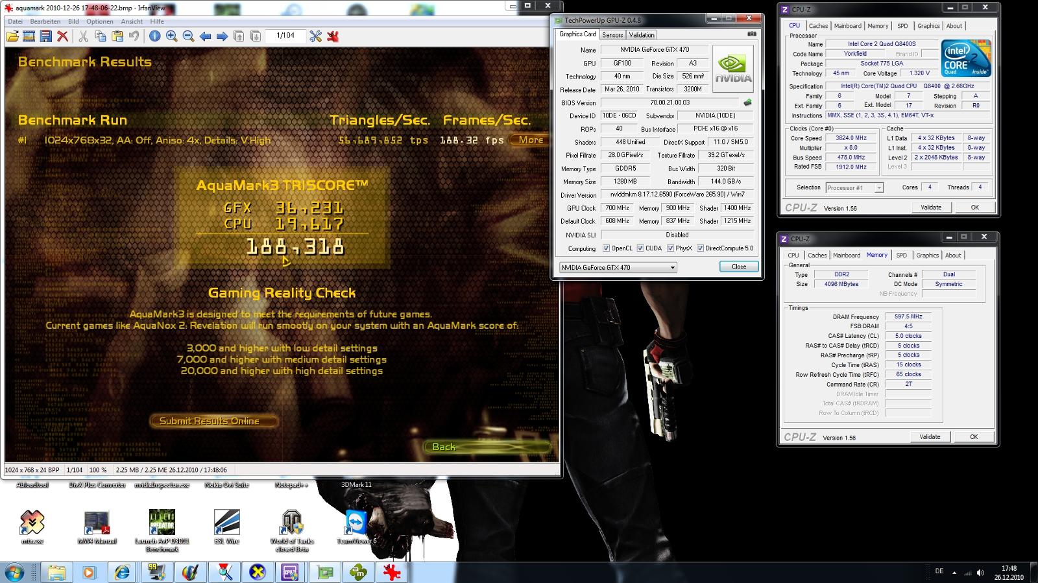Open the Bild menu in IrfanView
This screenshot has width=1038, height=583.
pyautogui.click(x=73, y=21)
